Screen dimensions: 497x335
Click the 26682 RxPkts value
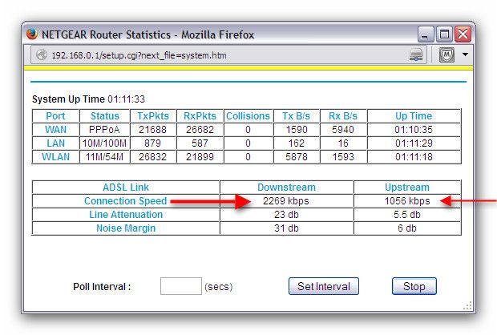click(200, 130)
